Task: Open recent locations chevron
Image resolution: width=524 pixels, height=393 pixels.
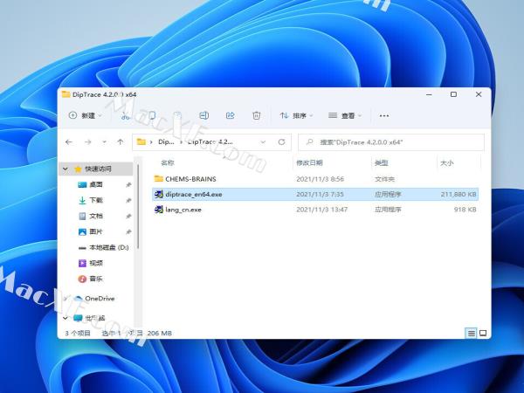Action: 104,142
